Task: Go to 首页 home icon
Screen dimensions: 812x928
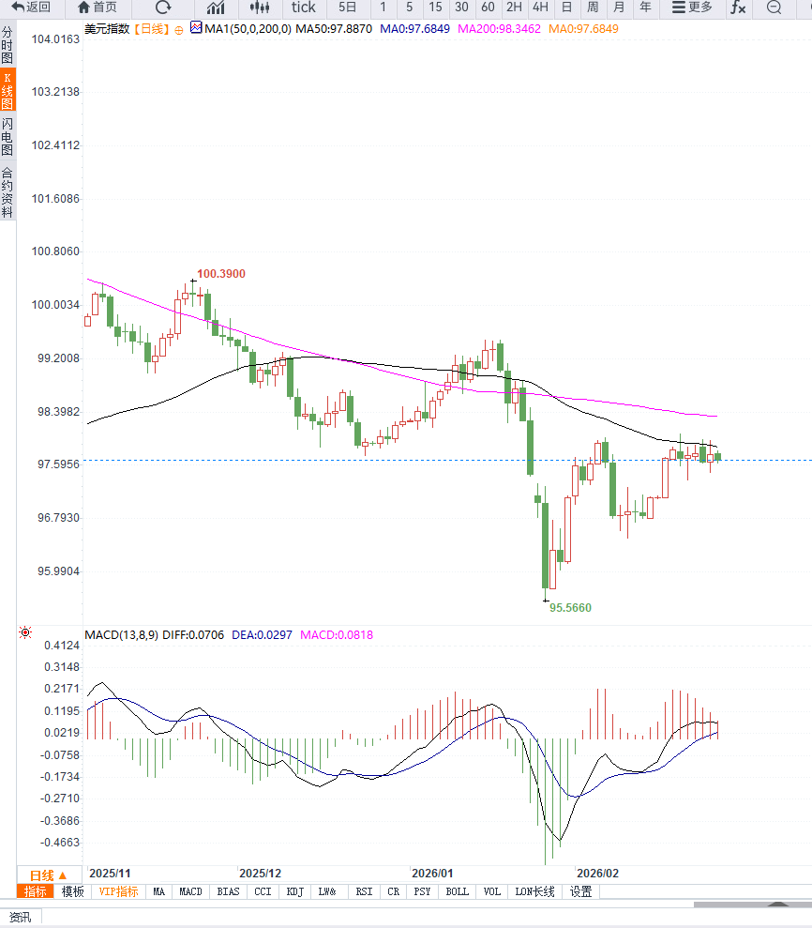Action: [98, 8]
